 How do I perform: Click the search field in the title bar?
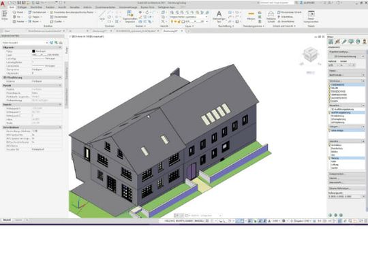[x=277, y=3]
